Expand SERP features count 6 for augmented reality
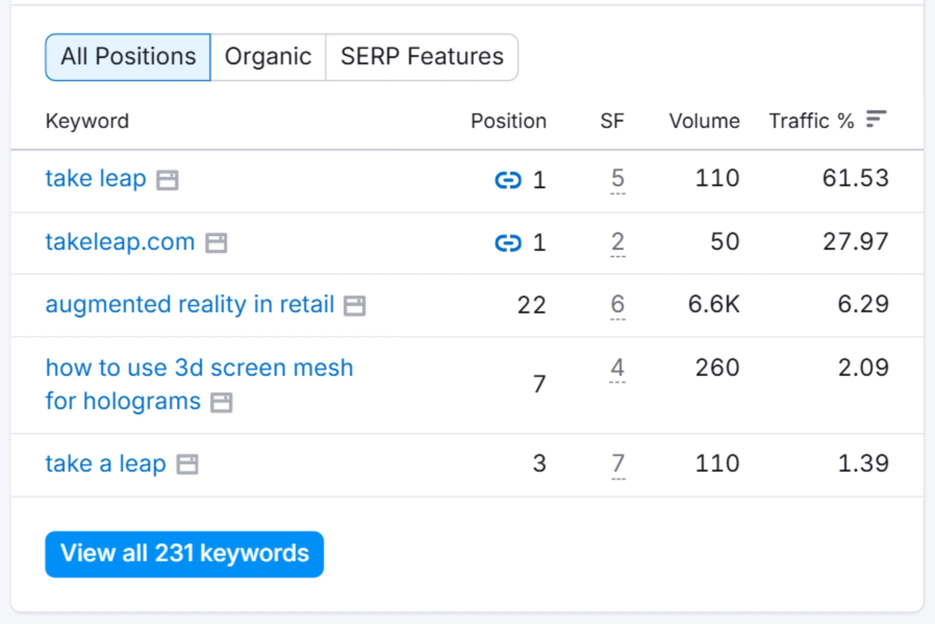Viewport: 935px width, 624px height. (x=617, y=305)
